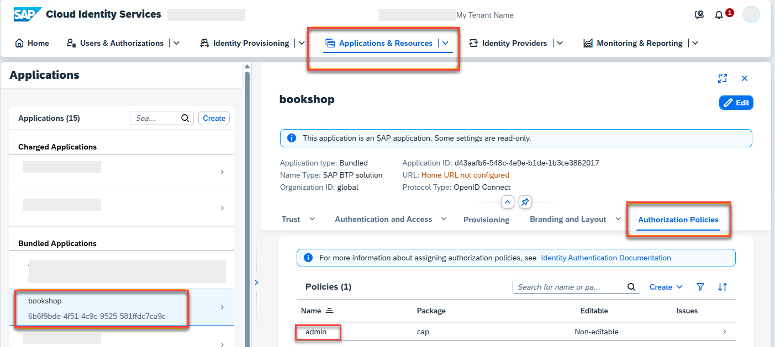Open the notifications bell
Screen dimensions: 775x347
click(x=719, y=15)
